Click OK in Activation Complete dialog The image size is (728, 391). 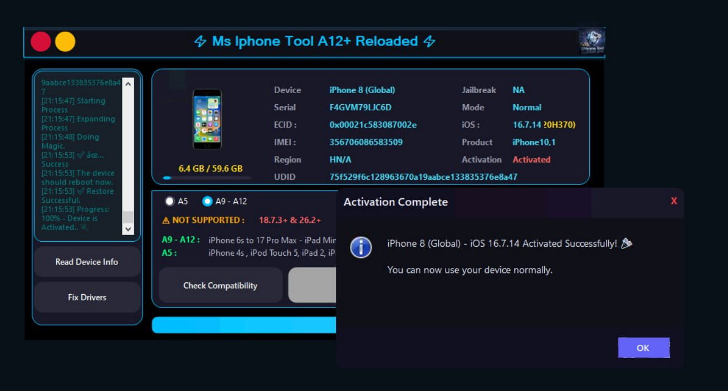tap(643, 348)
